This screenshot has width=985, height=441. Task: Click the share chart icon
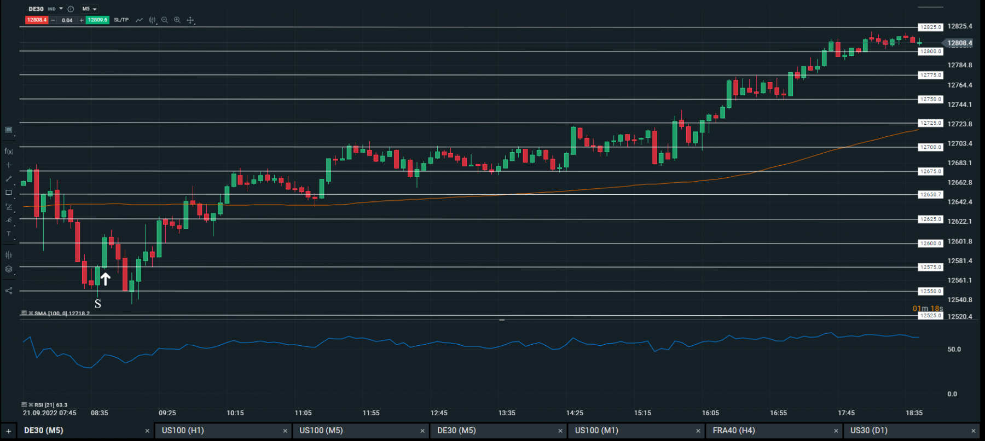[x=9, y=291]
